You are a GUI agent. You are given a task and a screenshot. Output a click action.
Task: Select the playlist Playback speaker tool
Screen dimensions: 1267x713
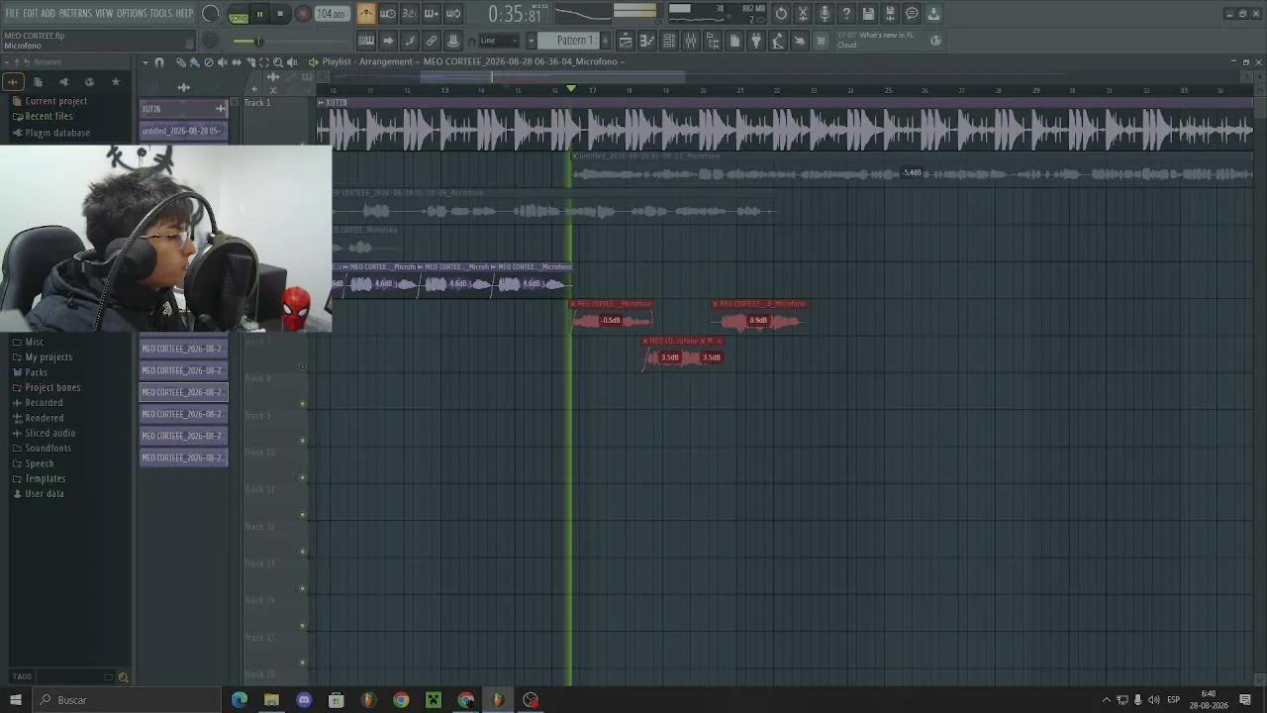[292, 62]
